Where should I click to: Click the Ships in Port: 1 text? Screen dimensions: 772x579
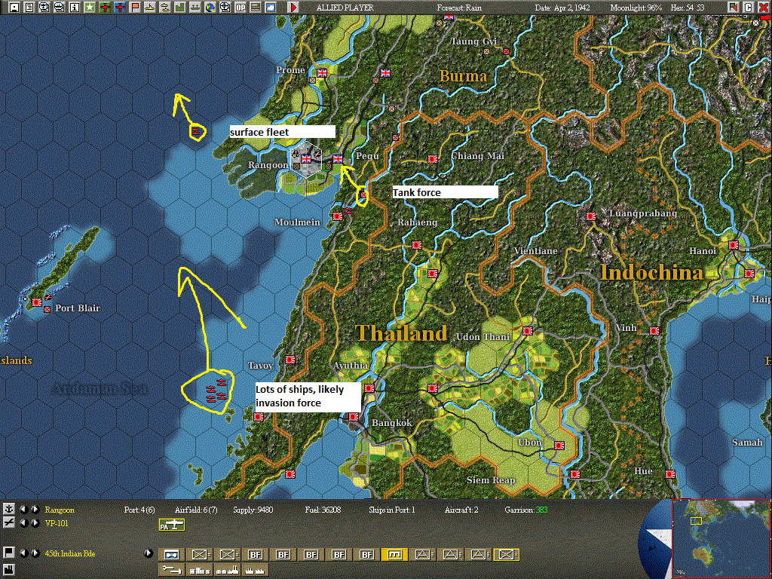point(392,510)
